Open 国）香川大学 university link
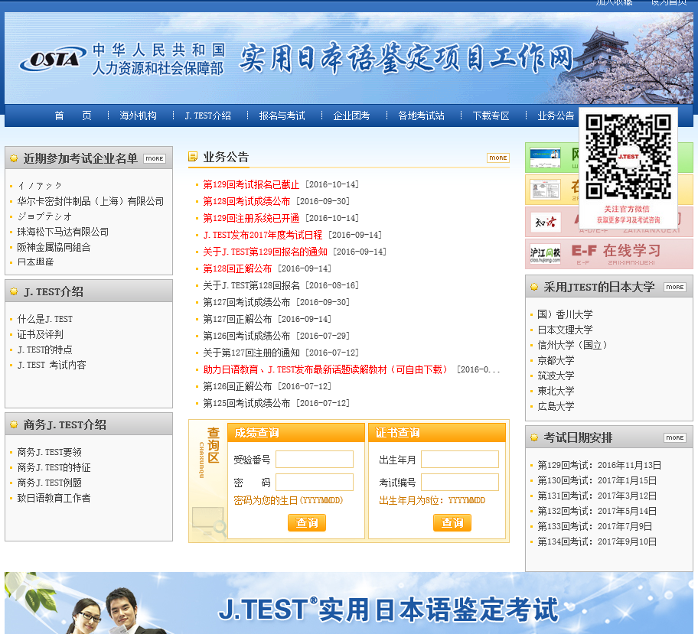The height and width of the screenshot is (634, 698). point(565,314)
